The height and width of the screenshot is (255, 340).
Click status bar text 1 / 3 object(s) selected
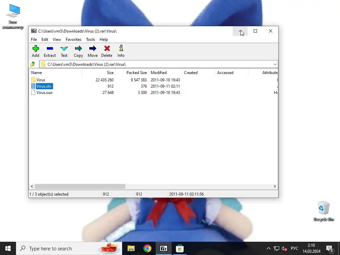click(49, 194)
